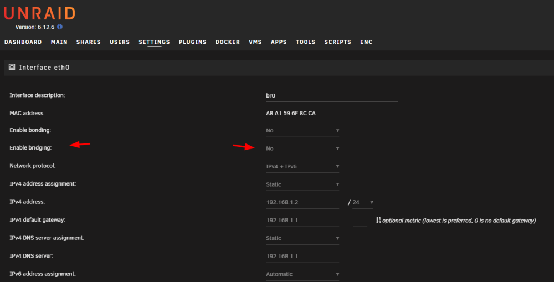This screenshot has height=282, width=554.
Task: Open the Apps tab
Action: tap(279, 42)
